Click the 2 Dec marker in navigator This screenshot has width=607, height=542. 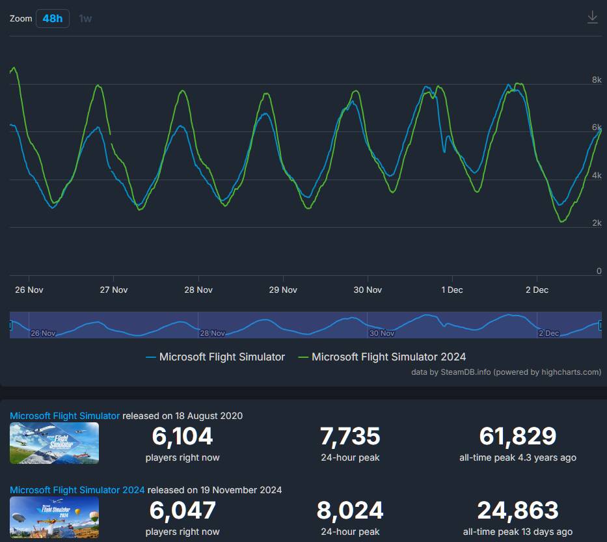(x=548, y=333)
